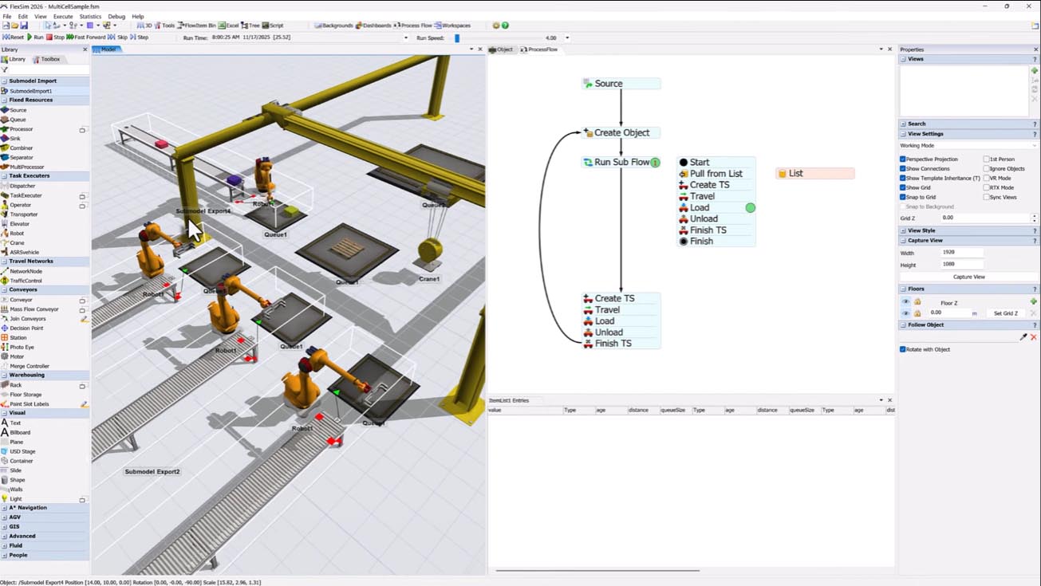Select the Robot object in the Library
This screenshot has width=1041, height=586.
(17, 234)
